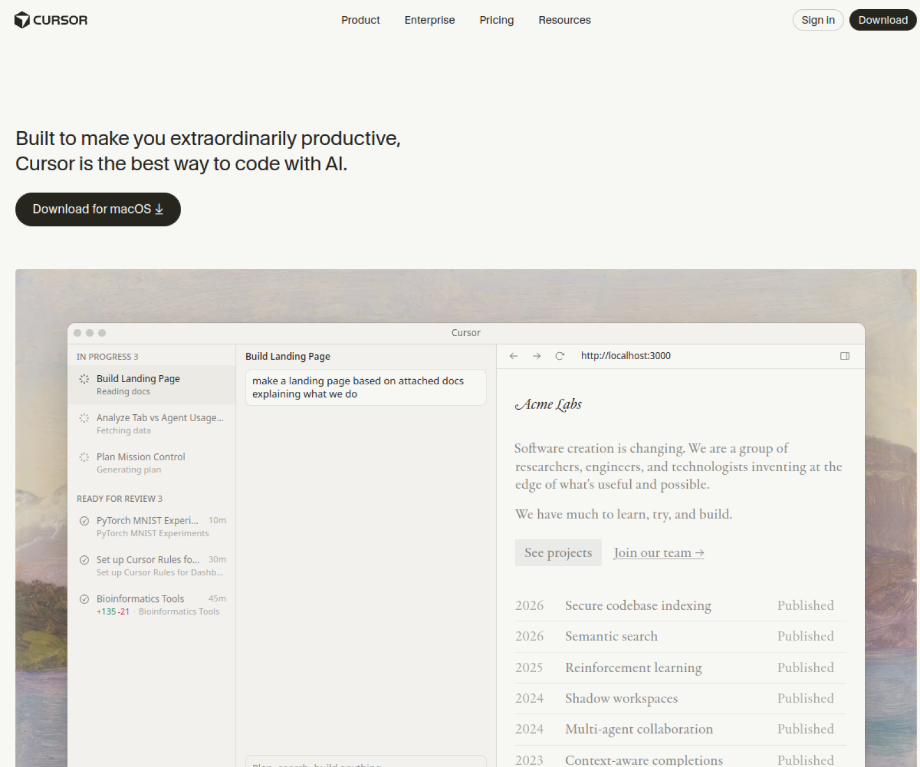Select Analyze Tab vs Agent Usage task
The image size is (920, 767).
[159, 423]
